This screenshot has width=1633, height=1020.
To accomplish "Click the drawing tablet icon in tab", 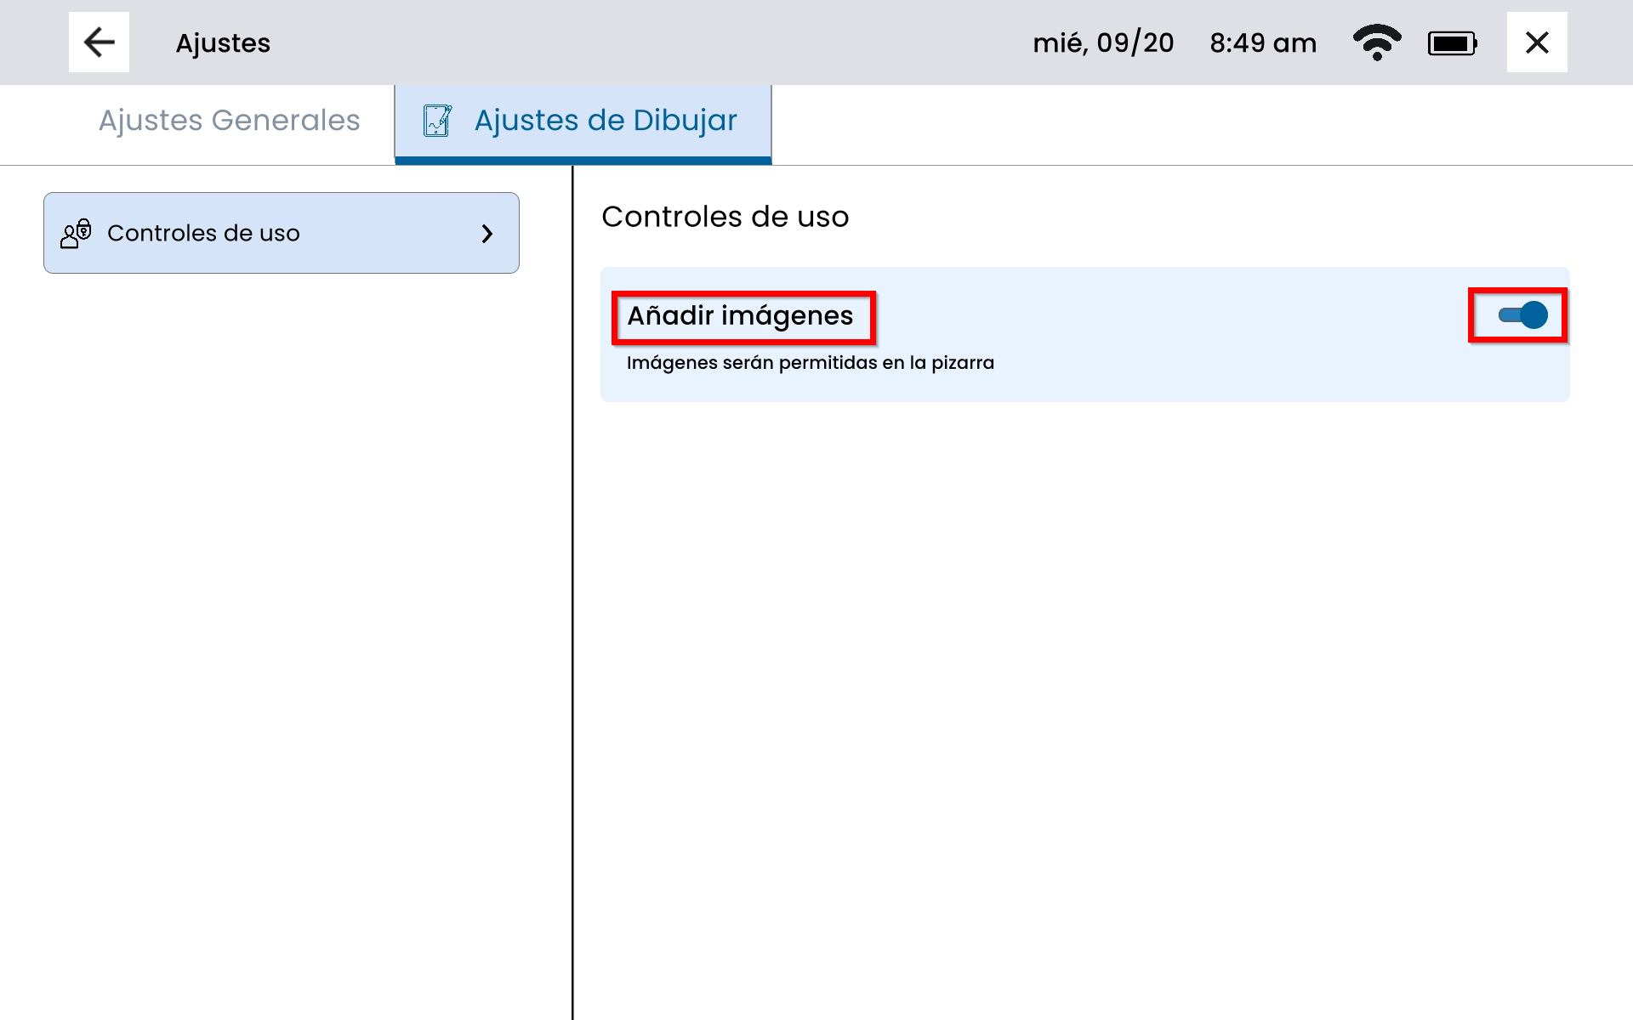I will 437,121.
